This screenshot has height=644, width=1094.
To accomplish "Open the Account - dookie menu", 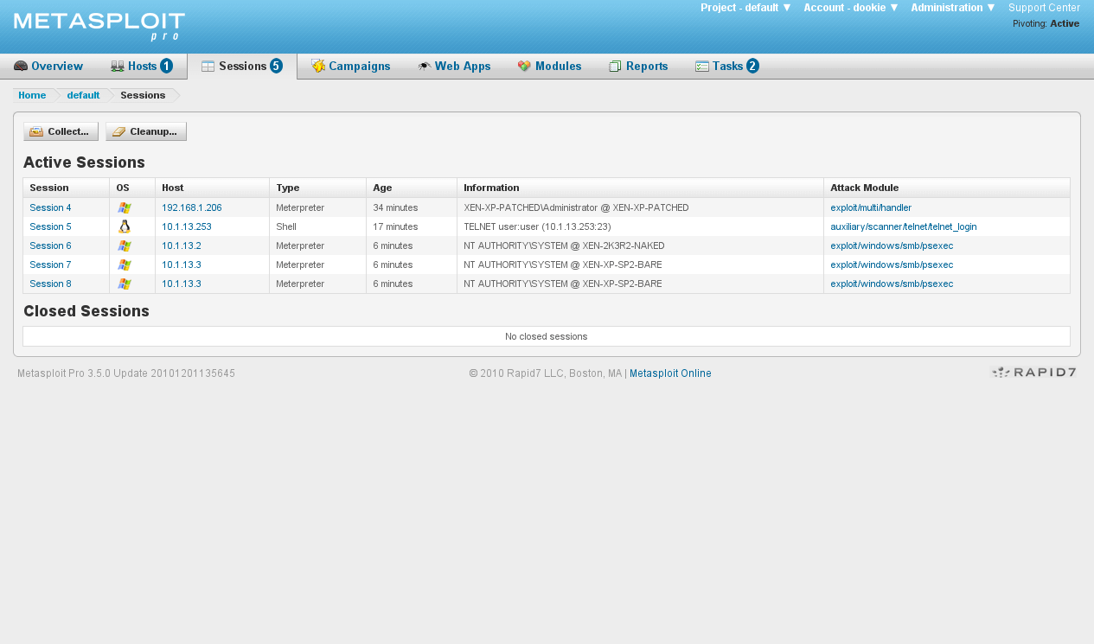I will 850,8.
